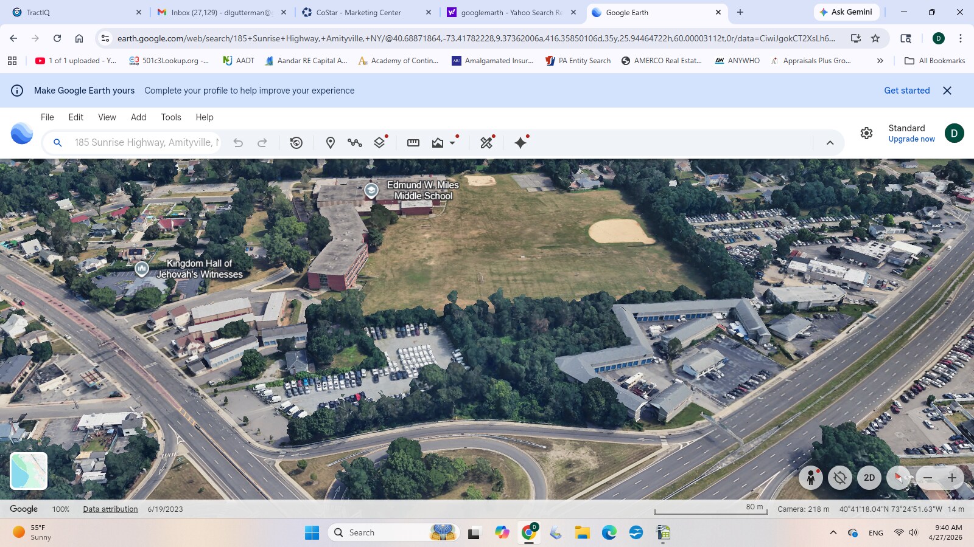Expand the overlay tool dropdown arrow
Screen dimensions: 974x547
pyautogui.click(x=452, y=143)
